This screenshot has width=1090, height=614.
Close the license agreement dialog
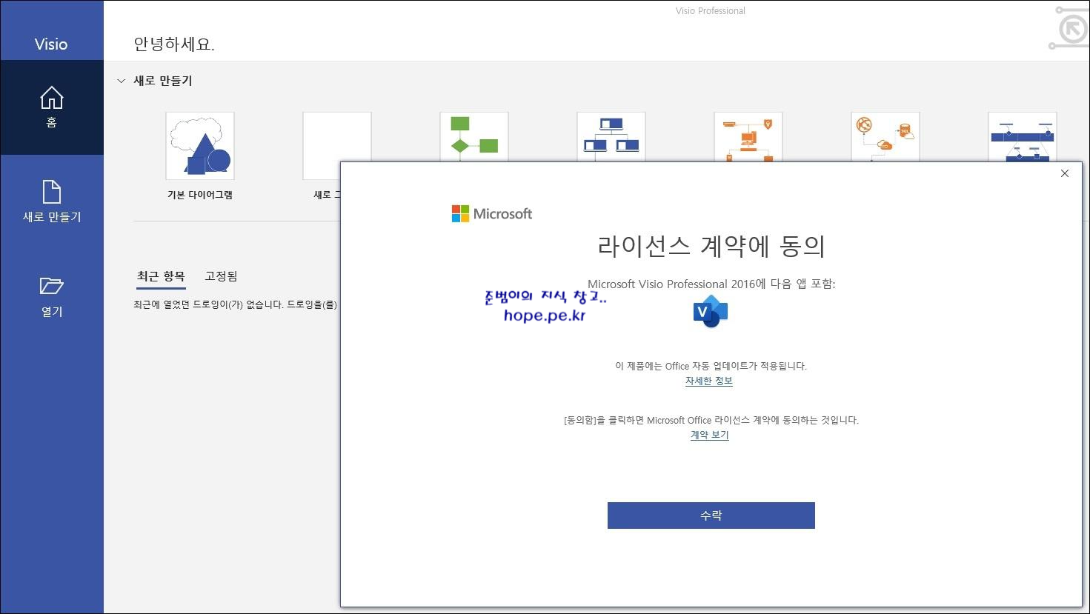point(1064,173)
